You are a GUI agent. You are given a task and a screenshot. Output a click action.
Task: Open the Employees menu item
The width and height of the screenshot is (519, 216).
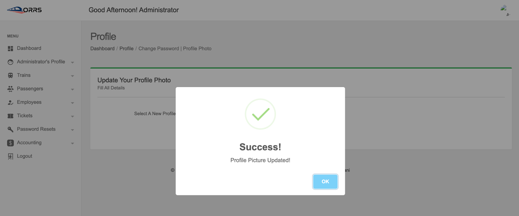pos(29,102)
